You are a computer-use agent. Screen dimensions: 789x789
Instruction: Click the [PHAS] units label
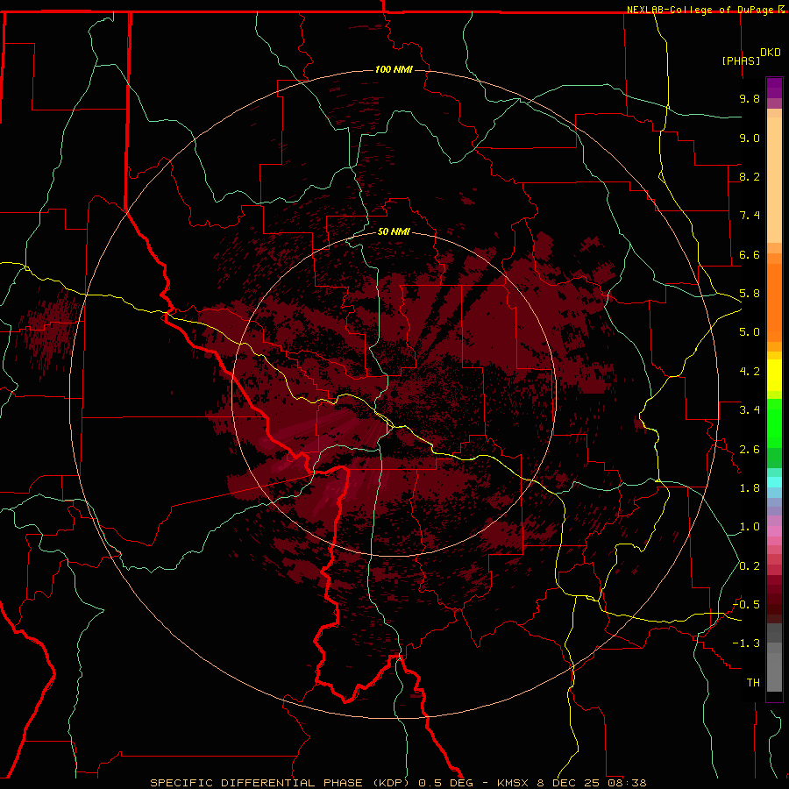(741, 60)
